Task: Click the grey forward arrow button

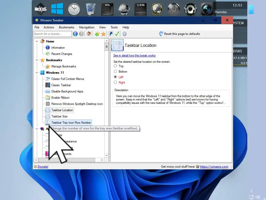Action: click(81, 34)
